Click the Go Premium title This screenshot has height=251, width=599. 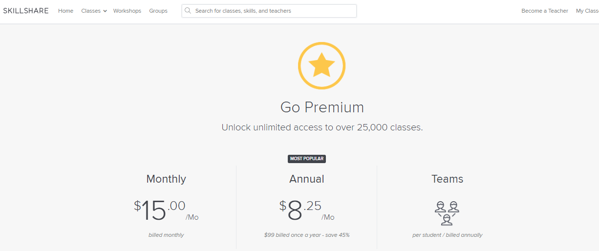[x=322, y=107]
